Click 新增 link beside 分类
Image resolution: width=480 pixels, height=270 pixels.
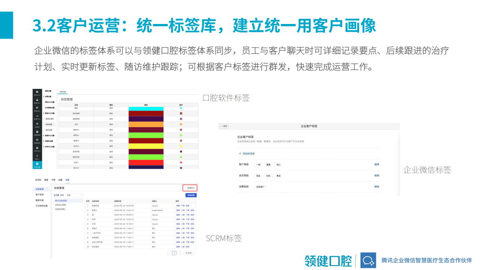tap(62, 195)
